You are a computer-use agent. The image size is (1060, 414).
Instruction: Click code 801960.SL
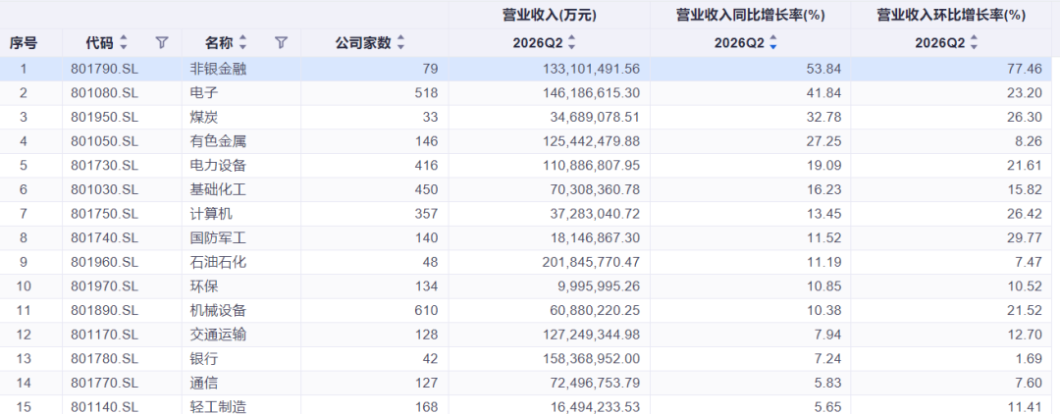[104, 261]
